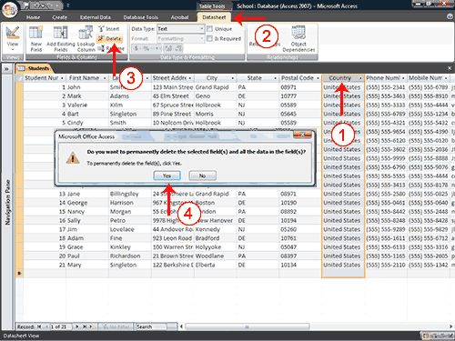
Task: Open the Create ribbon tab
Action: 60,17
